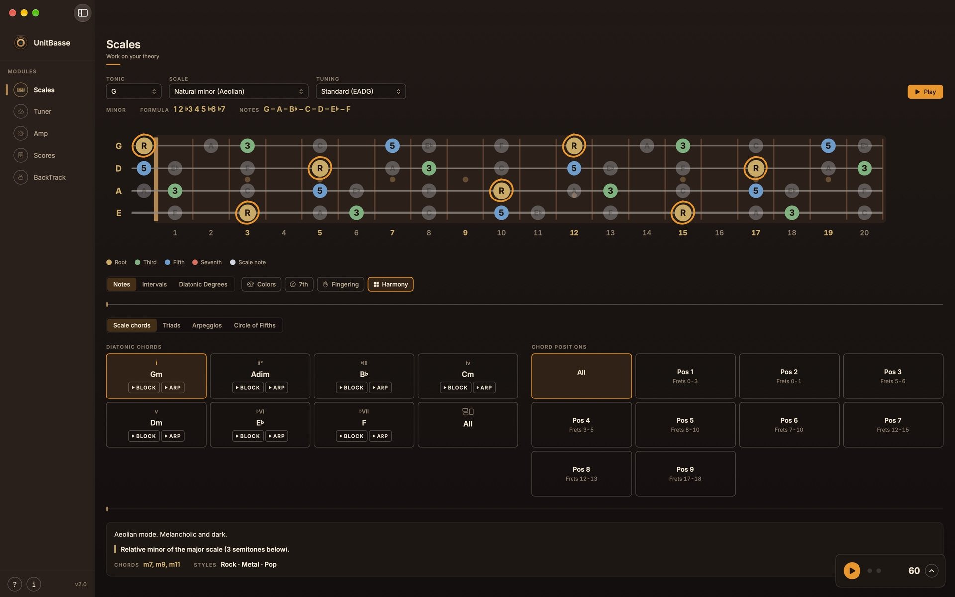Select chord position Pos 9
The width and height of the screenshot is (955, 597).
tap(685, 474)
